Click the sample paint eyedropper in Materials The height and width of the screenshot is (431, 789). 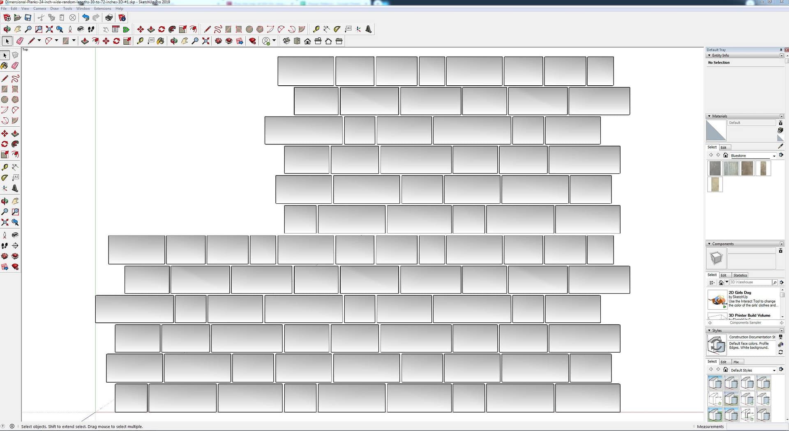(x=780, y=146)
